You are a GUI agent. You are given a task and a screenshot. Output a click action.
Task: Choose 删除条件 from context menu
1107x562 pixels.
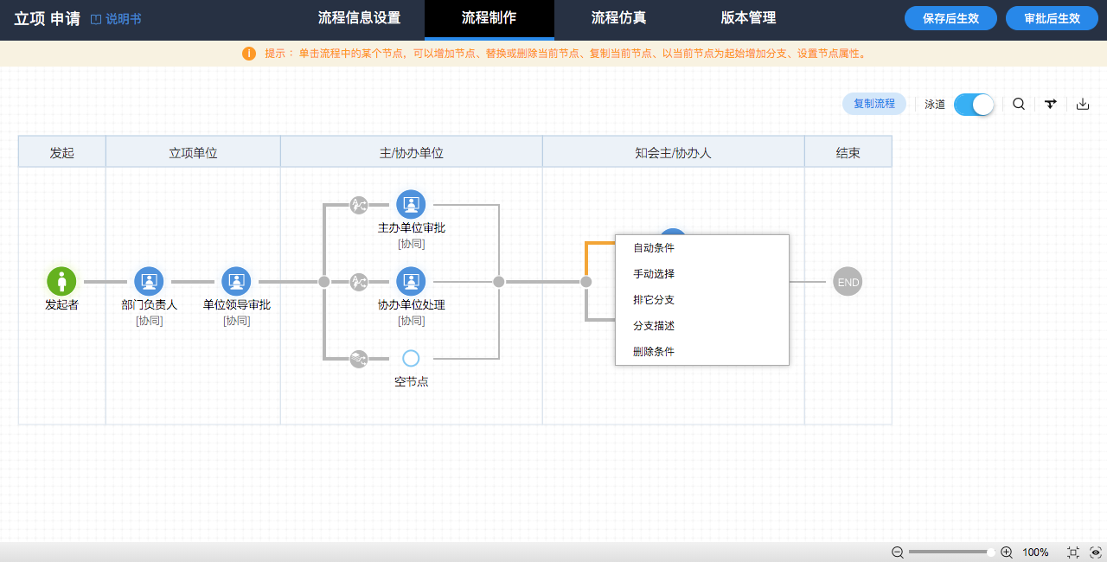tap(702, 352)
